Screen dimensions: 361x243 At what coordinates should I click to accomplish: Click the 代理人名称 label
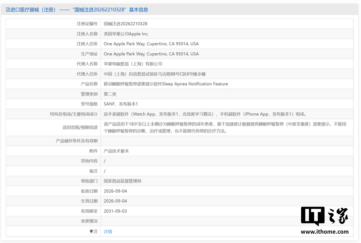(x=87, y=64)
